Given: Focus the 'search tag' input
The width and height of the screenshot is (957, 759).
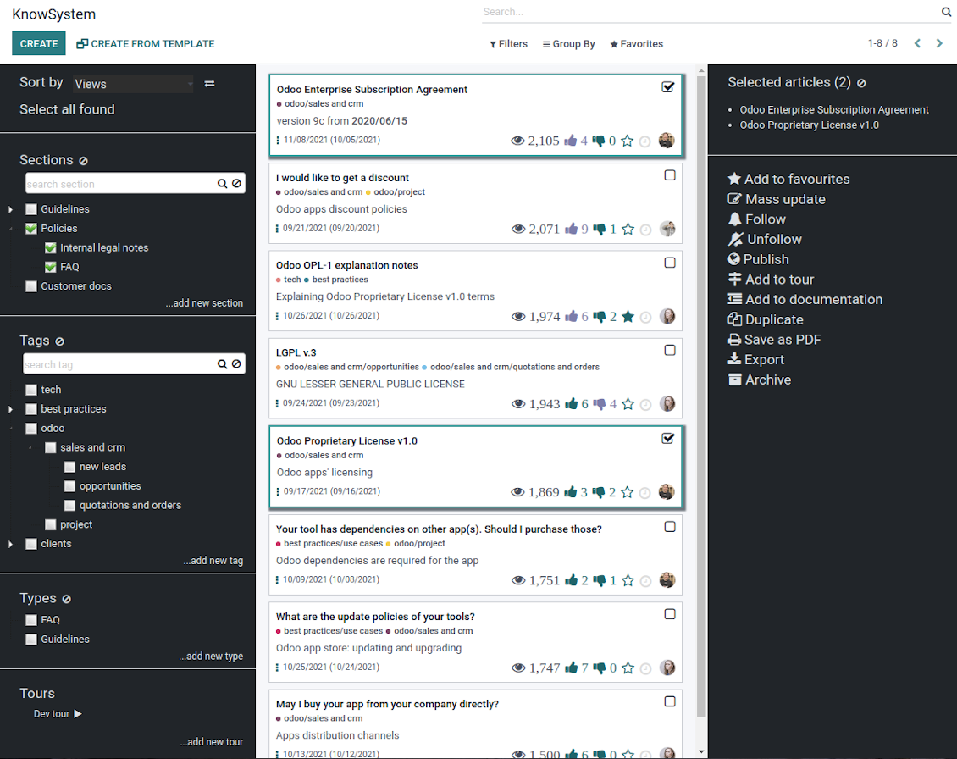Looking at the screenshot, I should (x=119, y=364).
